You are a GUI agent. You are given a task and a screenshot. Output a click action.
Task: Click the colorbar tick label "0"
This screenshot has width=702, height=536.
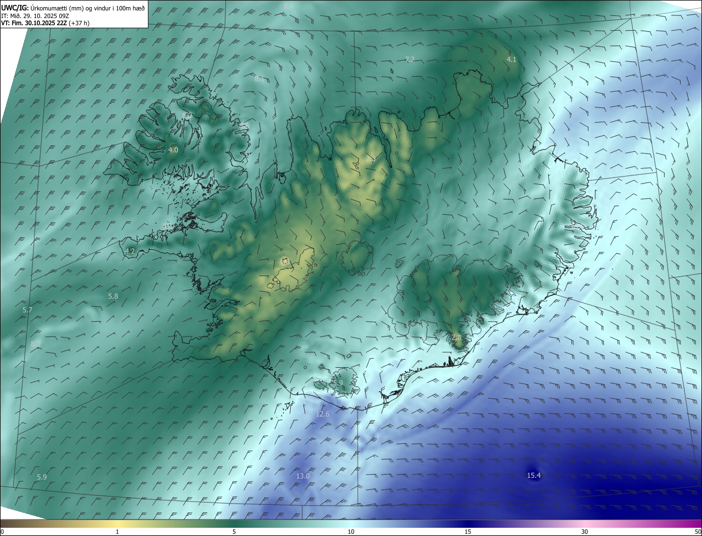2,532
